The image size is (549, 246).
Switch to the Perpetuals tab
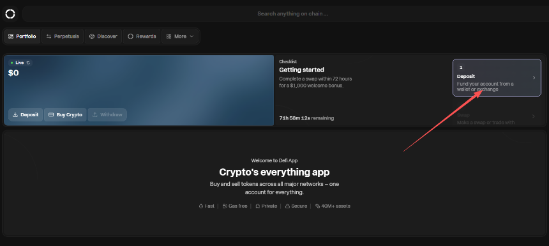[63, 36]
